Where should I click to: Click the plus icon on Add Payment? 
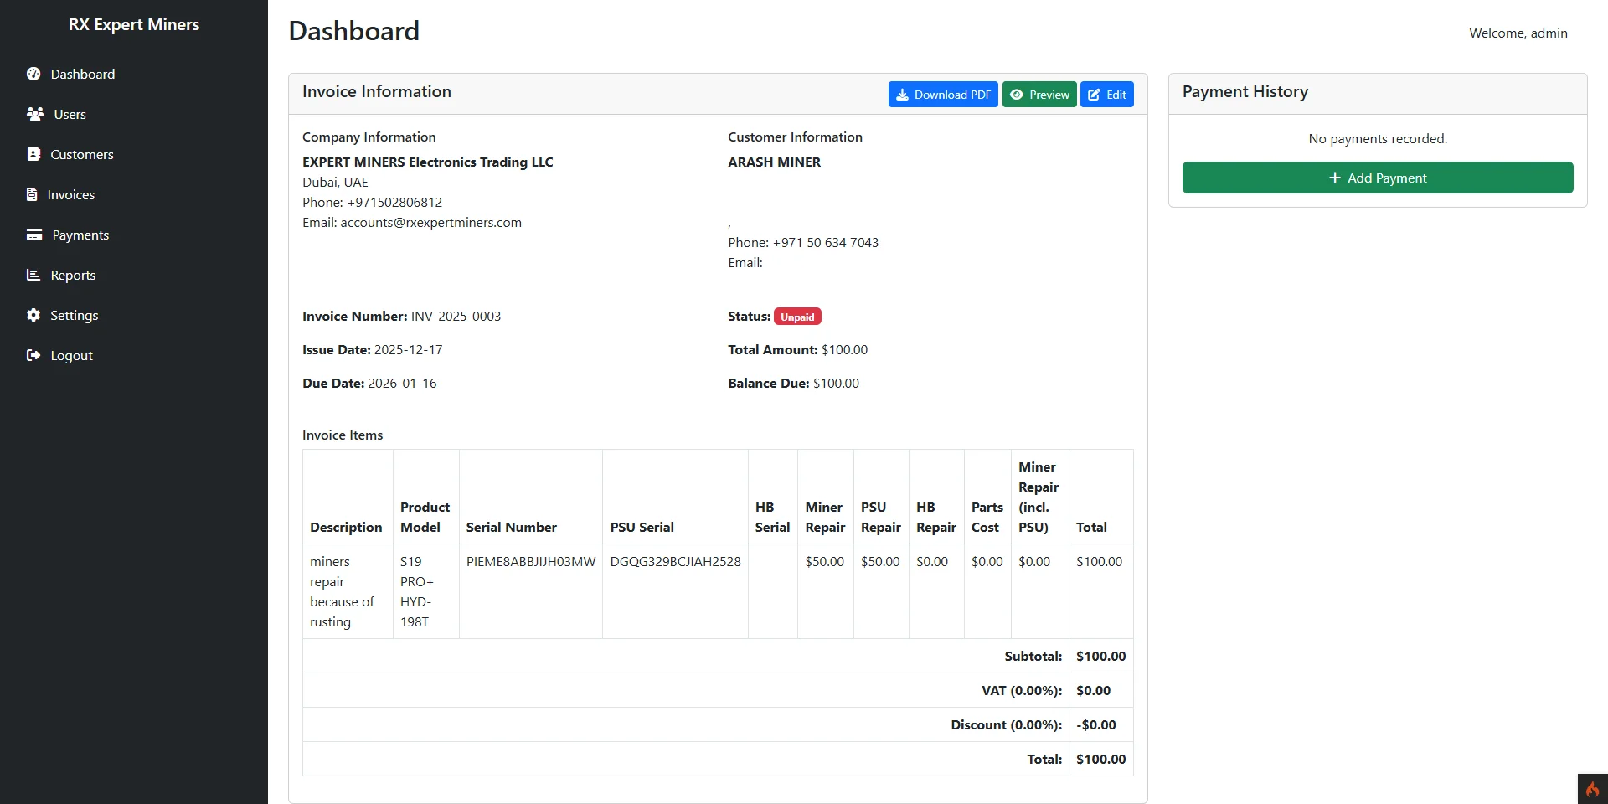point(1335,178)
